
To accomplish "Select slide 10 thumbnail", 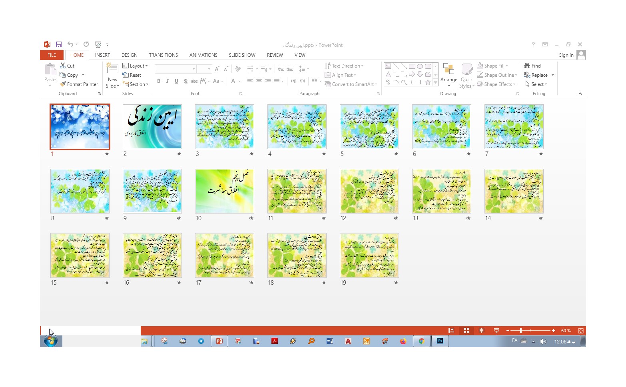I will coord(225,191).
